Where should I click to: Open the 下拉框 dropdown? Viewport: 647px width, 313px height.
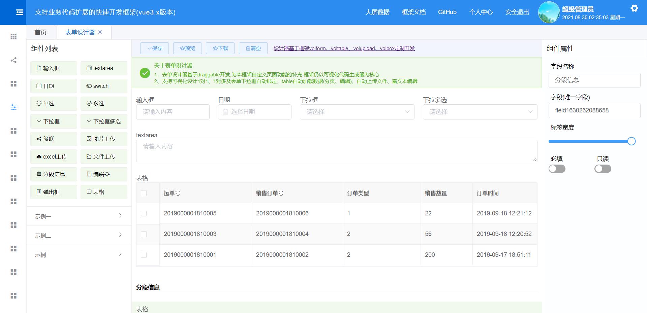tap(357, 112)
